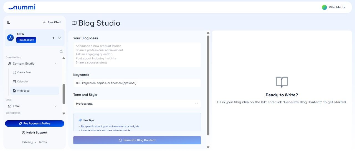Click the refresh icon on Generate button

click(120, 140)
